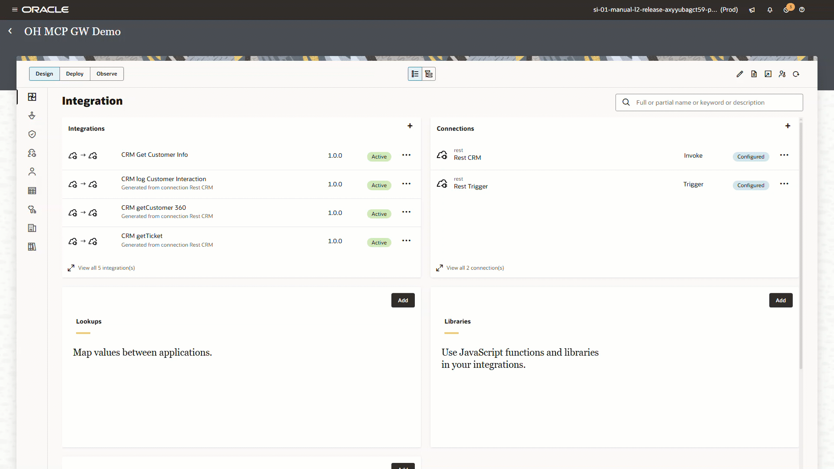The image size is (834, 469).
Task: Open CRM getTicket integration
Action: pyautogui.click(x=142, y=236)
